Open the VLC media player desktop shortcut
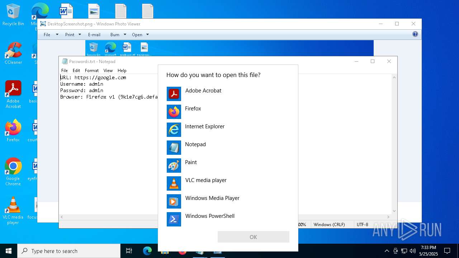459x258 pixels. tap(13, 211)
